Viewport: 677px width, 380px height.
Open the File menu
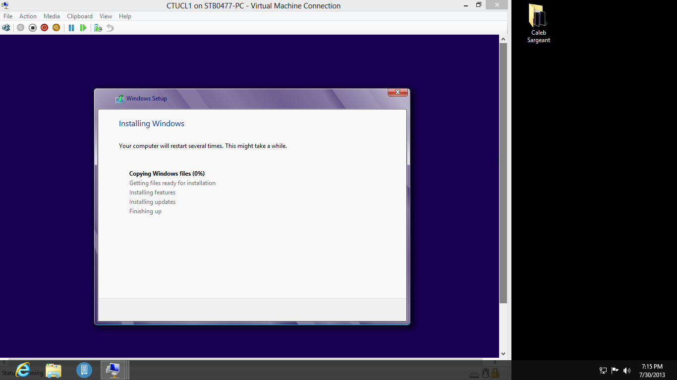[8, 16]
